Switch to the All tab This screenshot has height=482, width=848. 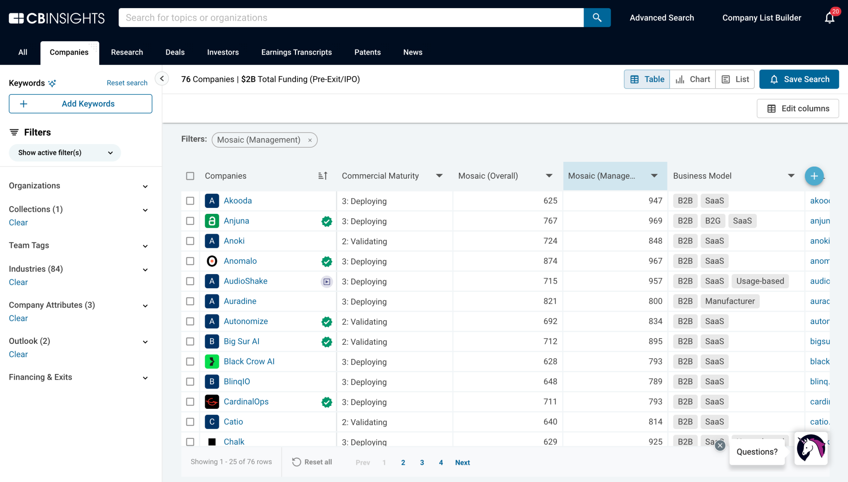23,53
